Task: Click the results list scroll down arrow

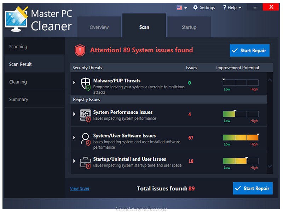Action: pyautogui.click(x=270, y=166)
